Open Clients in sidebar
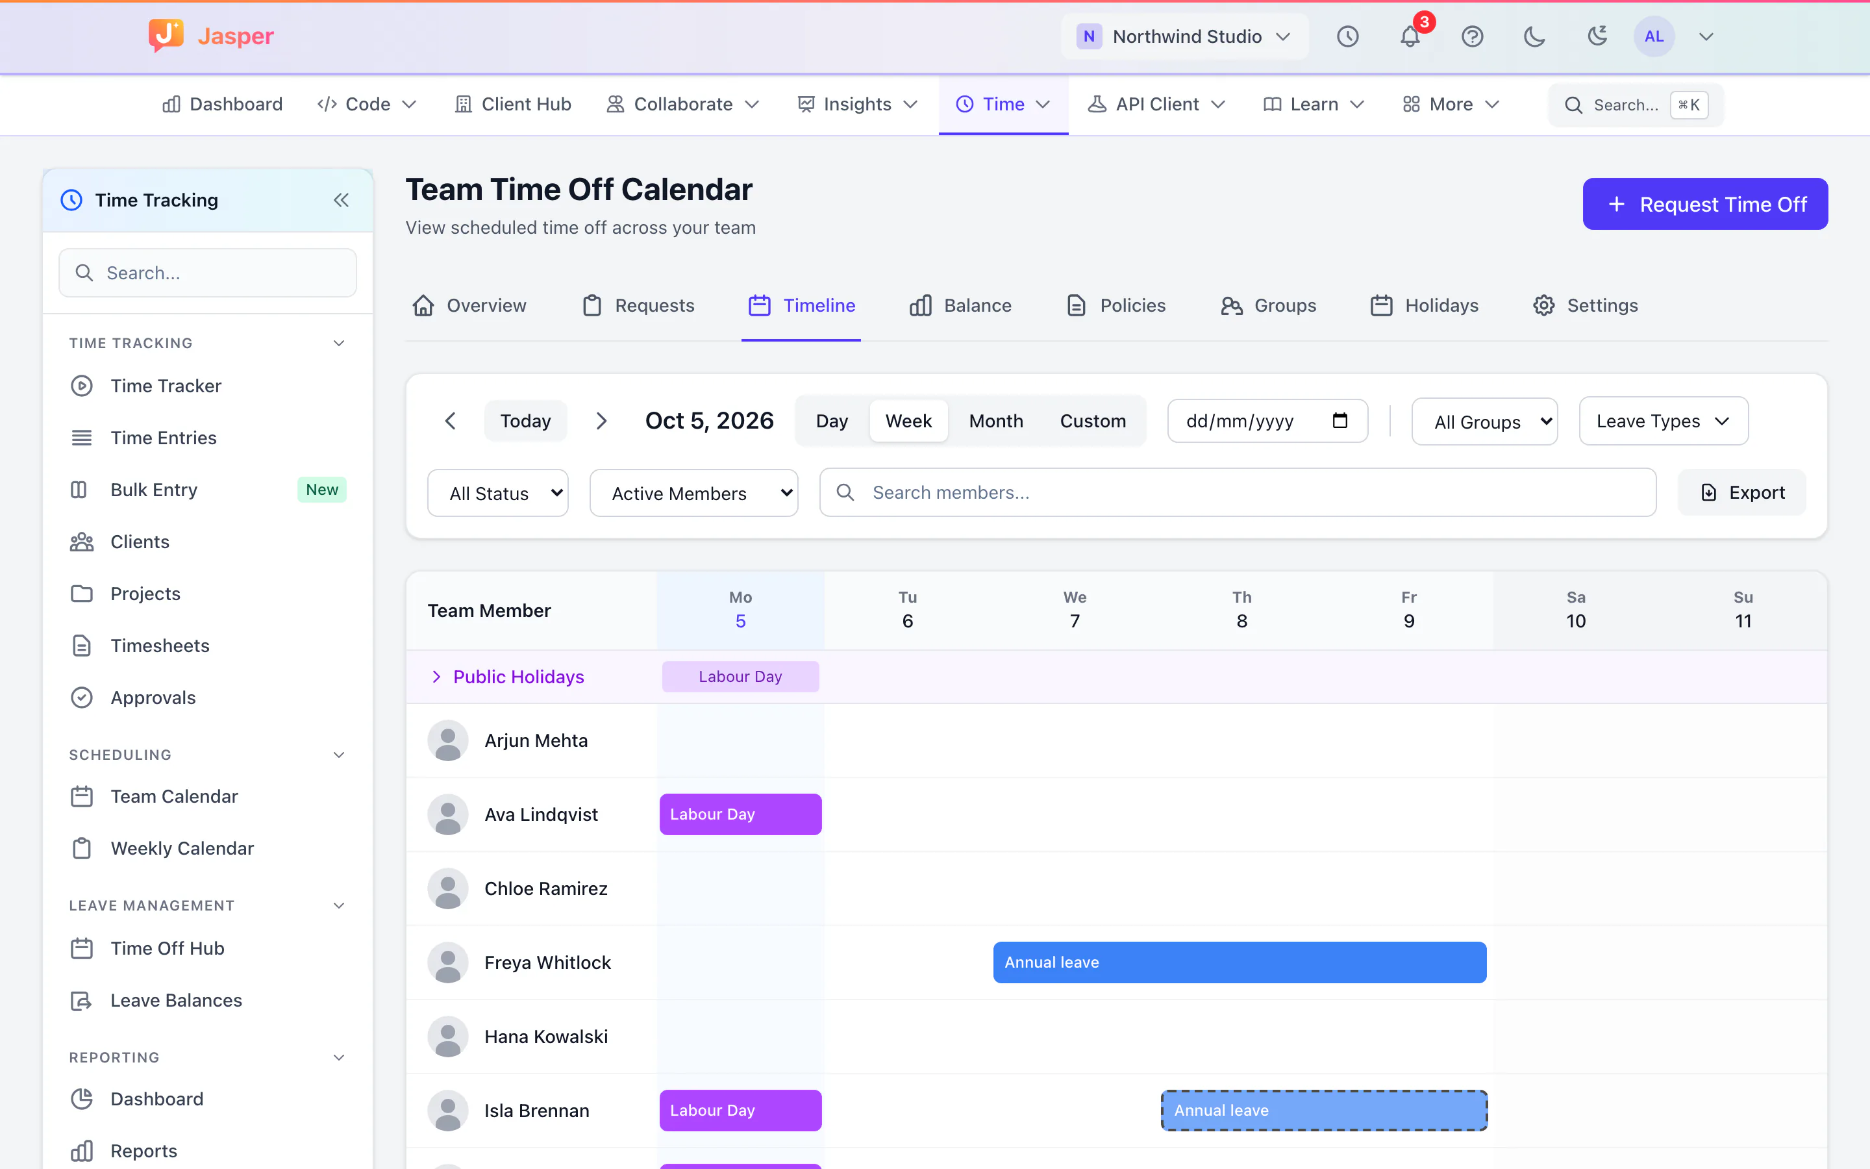This screenshot has height=1169, width=1870. pyautogui.click(x=207, y=542)
